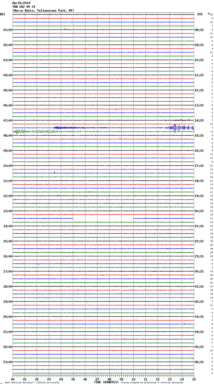
Task: Click the MST time zone header
Action: [x=3, y=14]
